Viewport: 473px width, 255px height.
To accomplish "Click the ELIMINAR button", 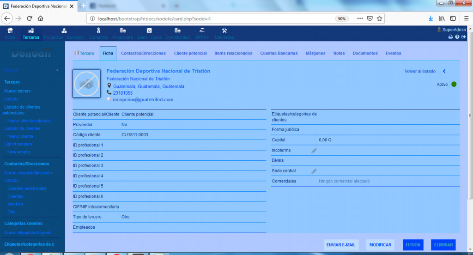I will pos(443,245).
